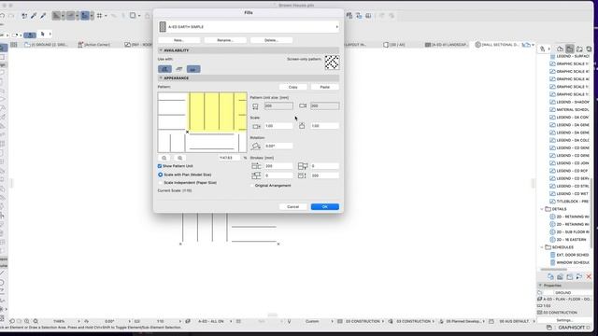Viewport: 598px width, 336px height.
Task: Confirm the Fills dialog with OK
Action: coord(324,206)
